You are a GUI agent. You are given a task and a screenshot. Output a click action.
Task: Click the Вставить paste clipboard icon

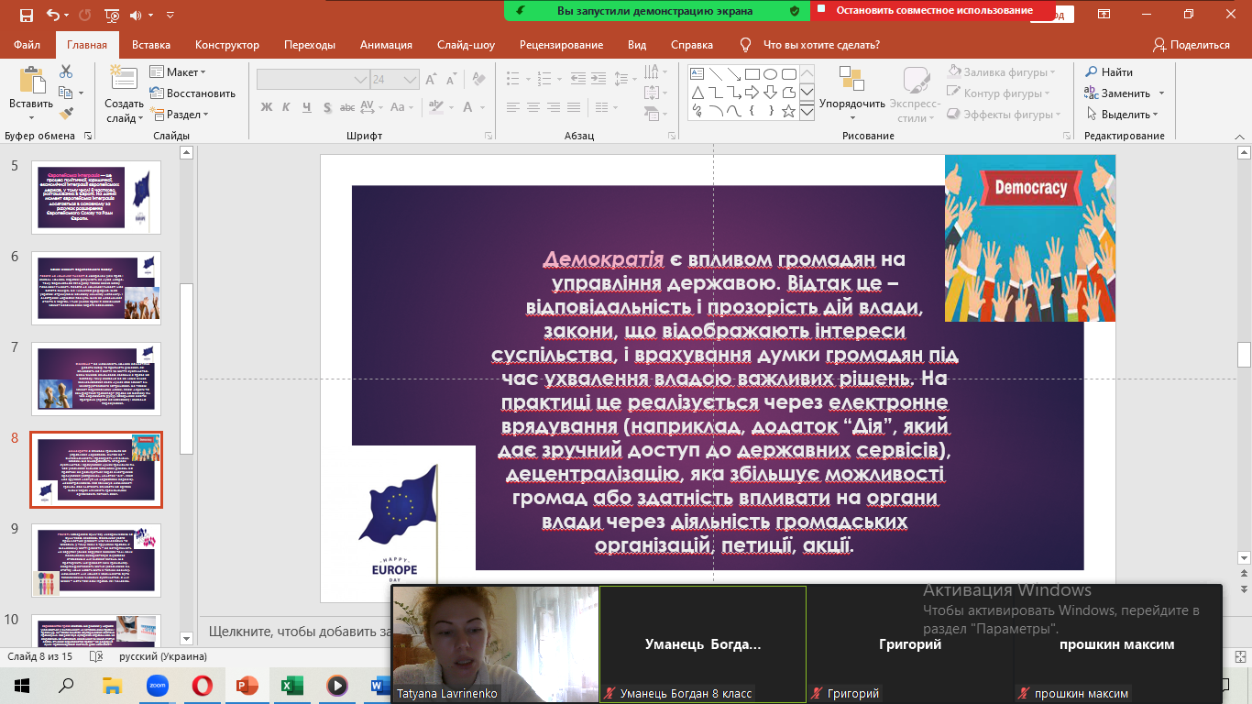[x=31, y=81]
